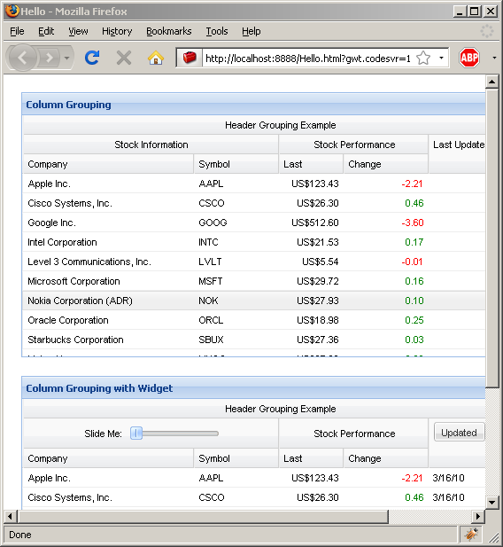Open the Adblock Plus dropdown arrow

[x=494, y=58]
